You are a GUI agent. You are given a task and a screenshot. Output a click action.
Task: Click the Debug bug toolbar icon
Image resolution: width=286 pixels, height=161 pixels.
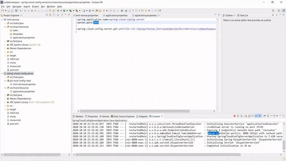(58, 11)
